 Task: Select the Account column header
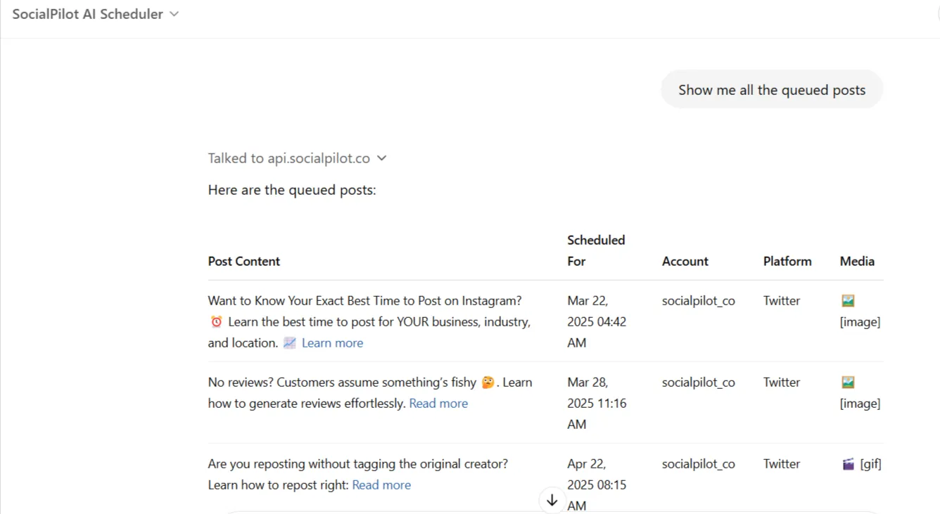tap(685, 261)
